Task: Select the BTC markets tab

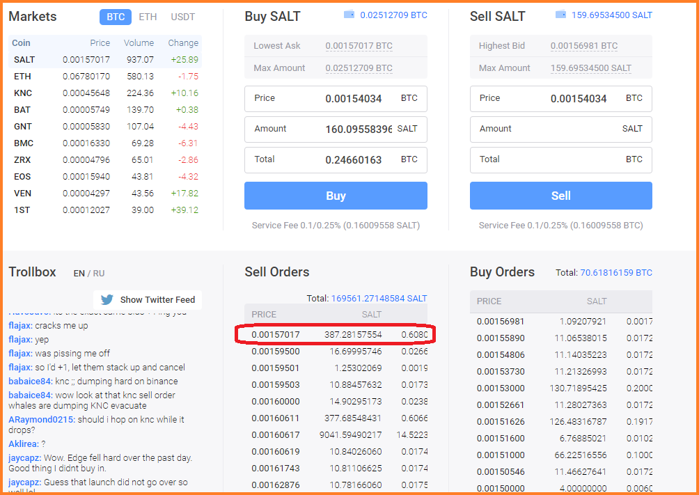Action: pyautogui.click(x=116, y=17)
